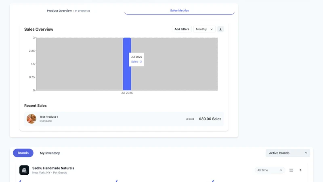Screen dimensions: 323x182
Task: Click the Jul 2025 x-axis label
Action: tap(127, 93)
